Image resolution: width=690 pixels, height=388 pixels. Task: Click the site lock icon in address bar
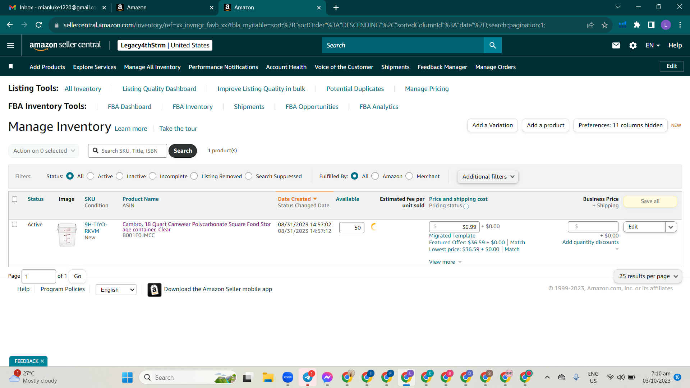click(x=56, y=25)
